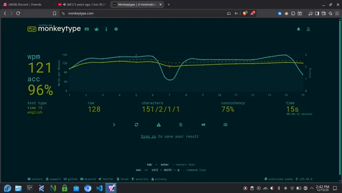Click the characters value 151/2/1/1
This screenshot has height=193, width=342.
click(x=161, y=109)
